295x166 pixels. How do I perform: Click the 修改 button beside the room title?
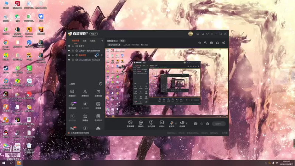click(122, 41)
